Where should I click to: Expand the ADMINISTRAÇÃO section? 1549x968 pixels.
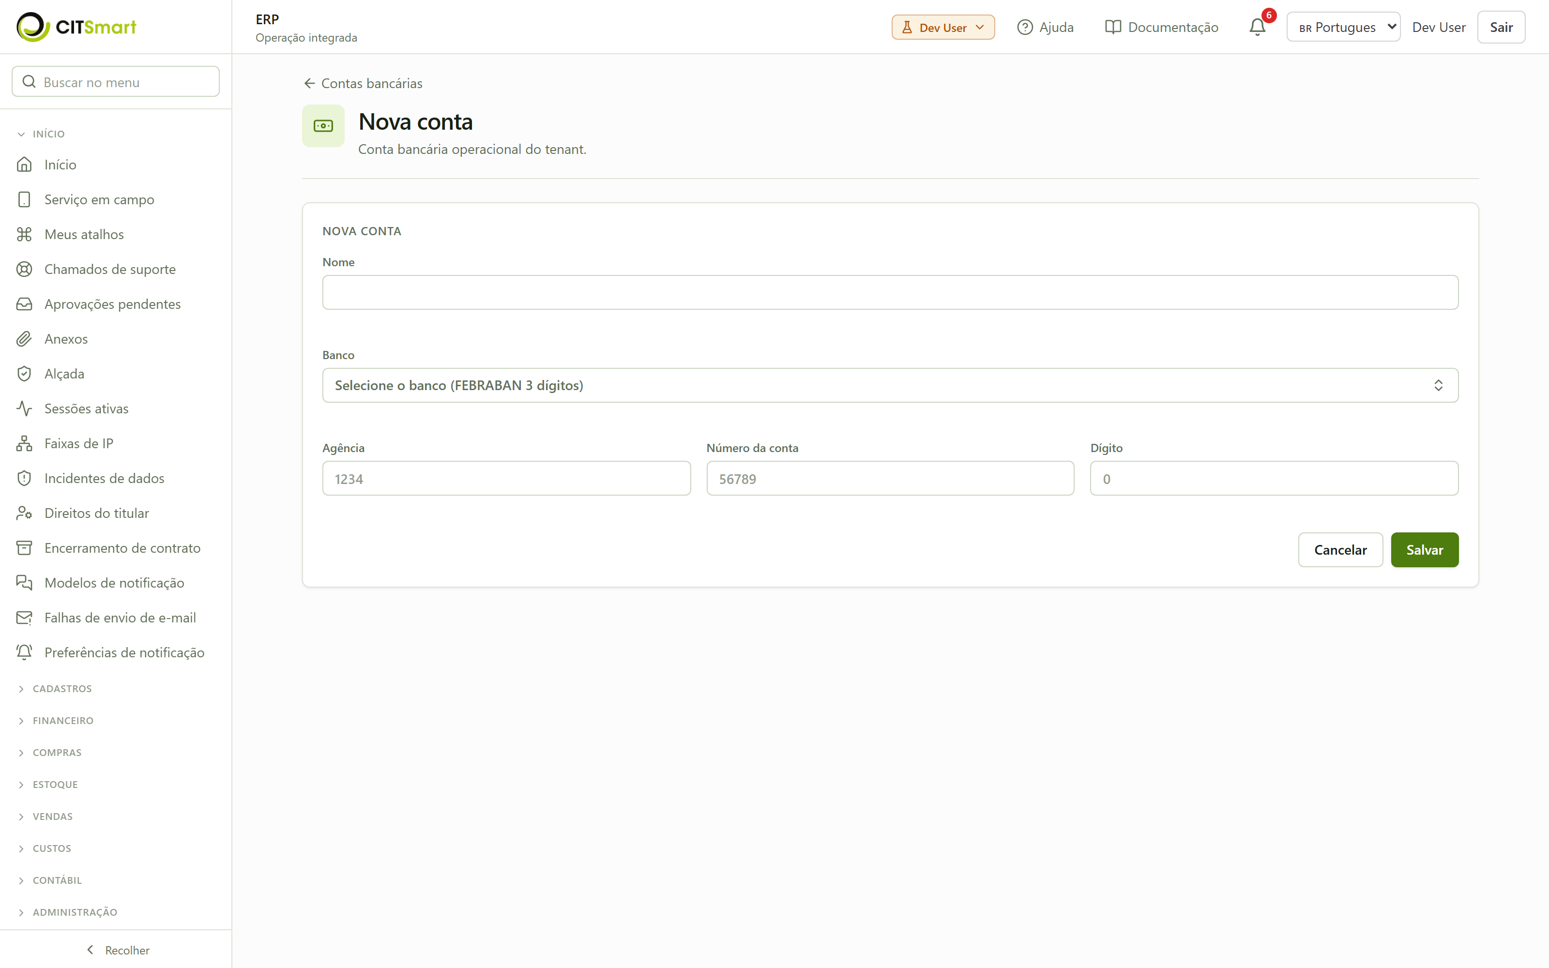point(68,913)
